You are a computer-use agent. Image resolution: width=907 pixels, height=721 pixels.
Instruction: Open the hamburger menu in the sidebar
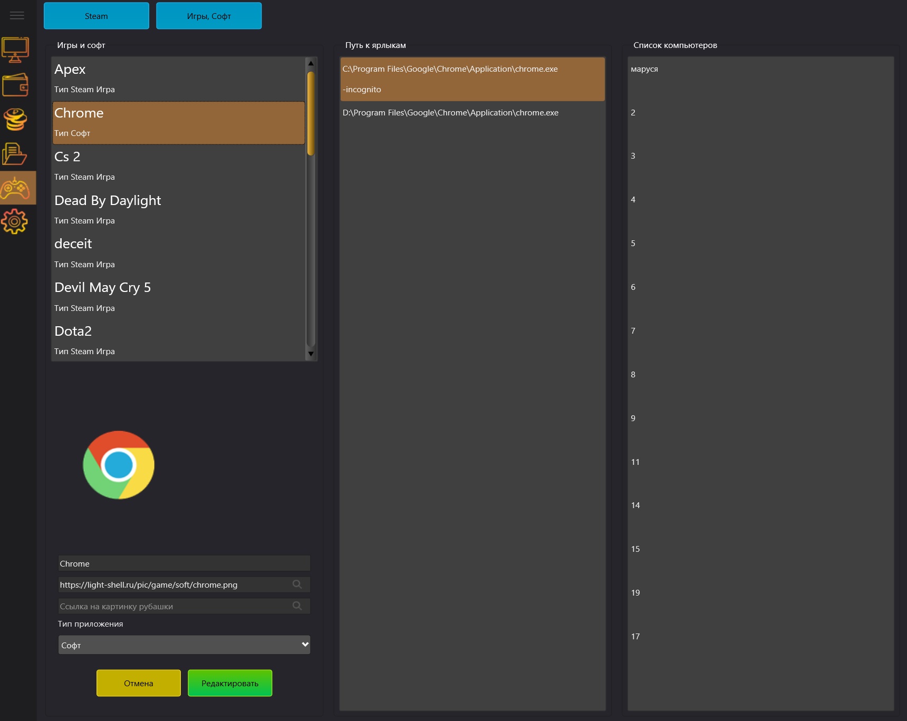(17, 16)
